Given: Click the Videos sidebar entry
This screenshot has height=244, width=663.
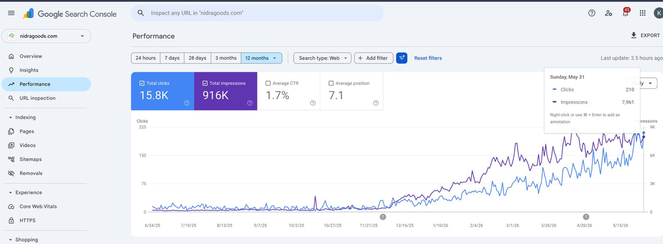Looking at the screenshot, I should click(46, 146).
